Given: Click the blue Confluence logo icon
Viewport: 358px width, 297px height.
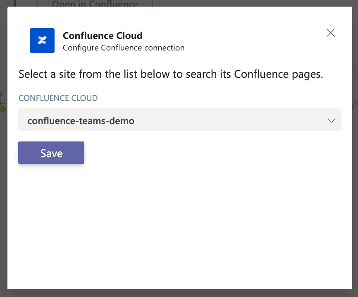Looking at the screenshot, I should point(42,41).
